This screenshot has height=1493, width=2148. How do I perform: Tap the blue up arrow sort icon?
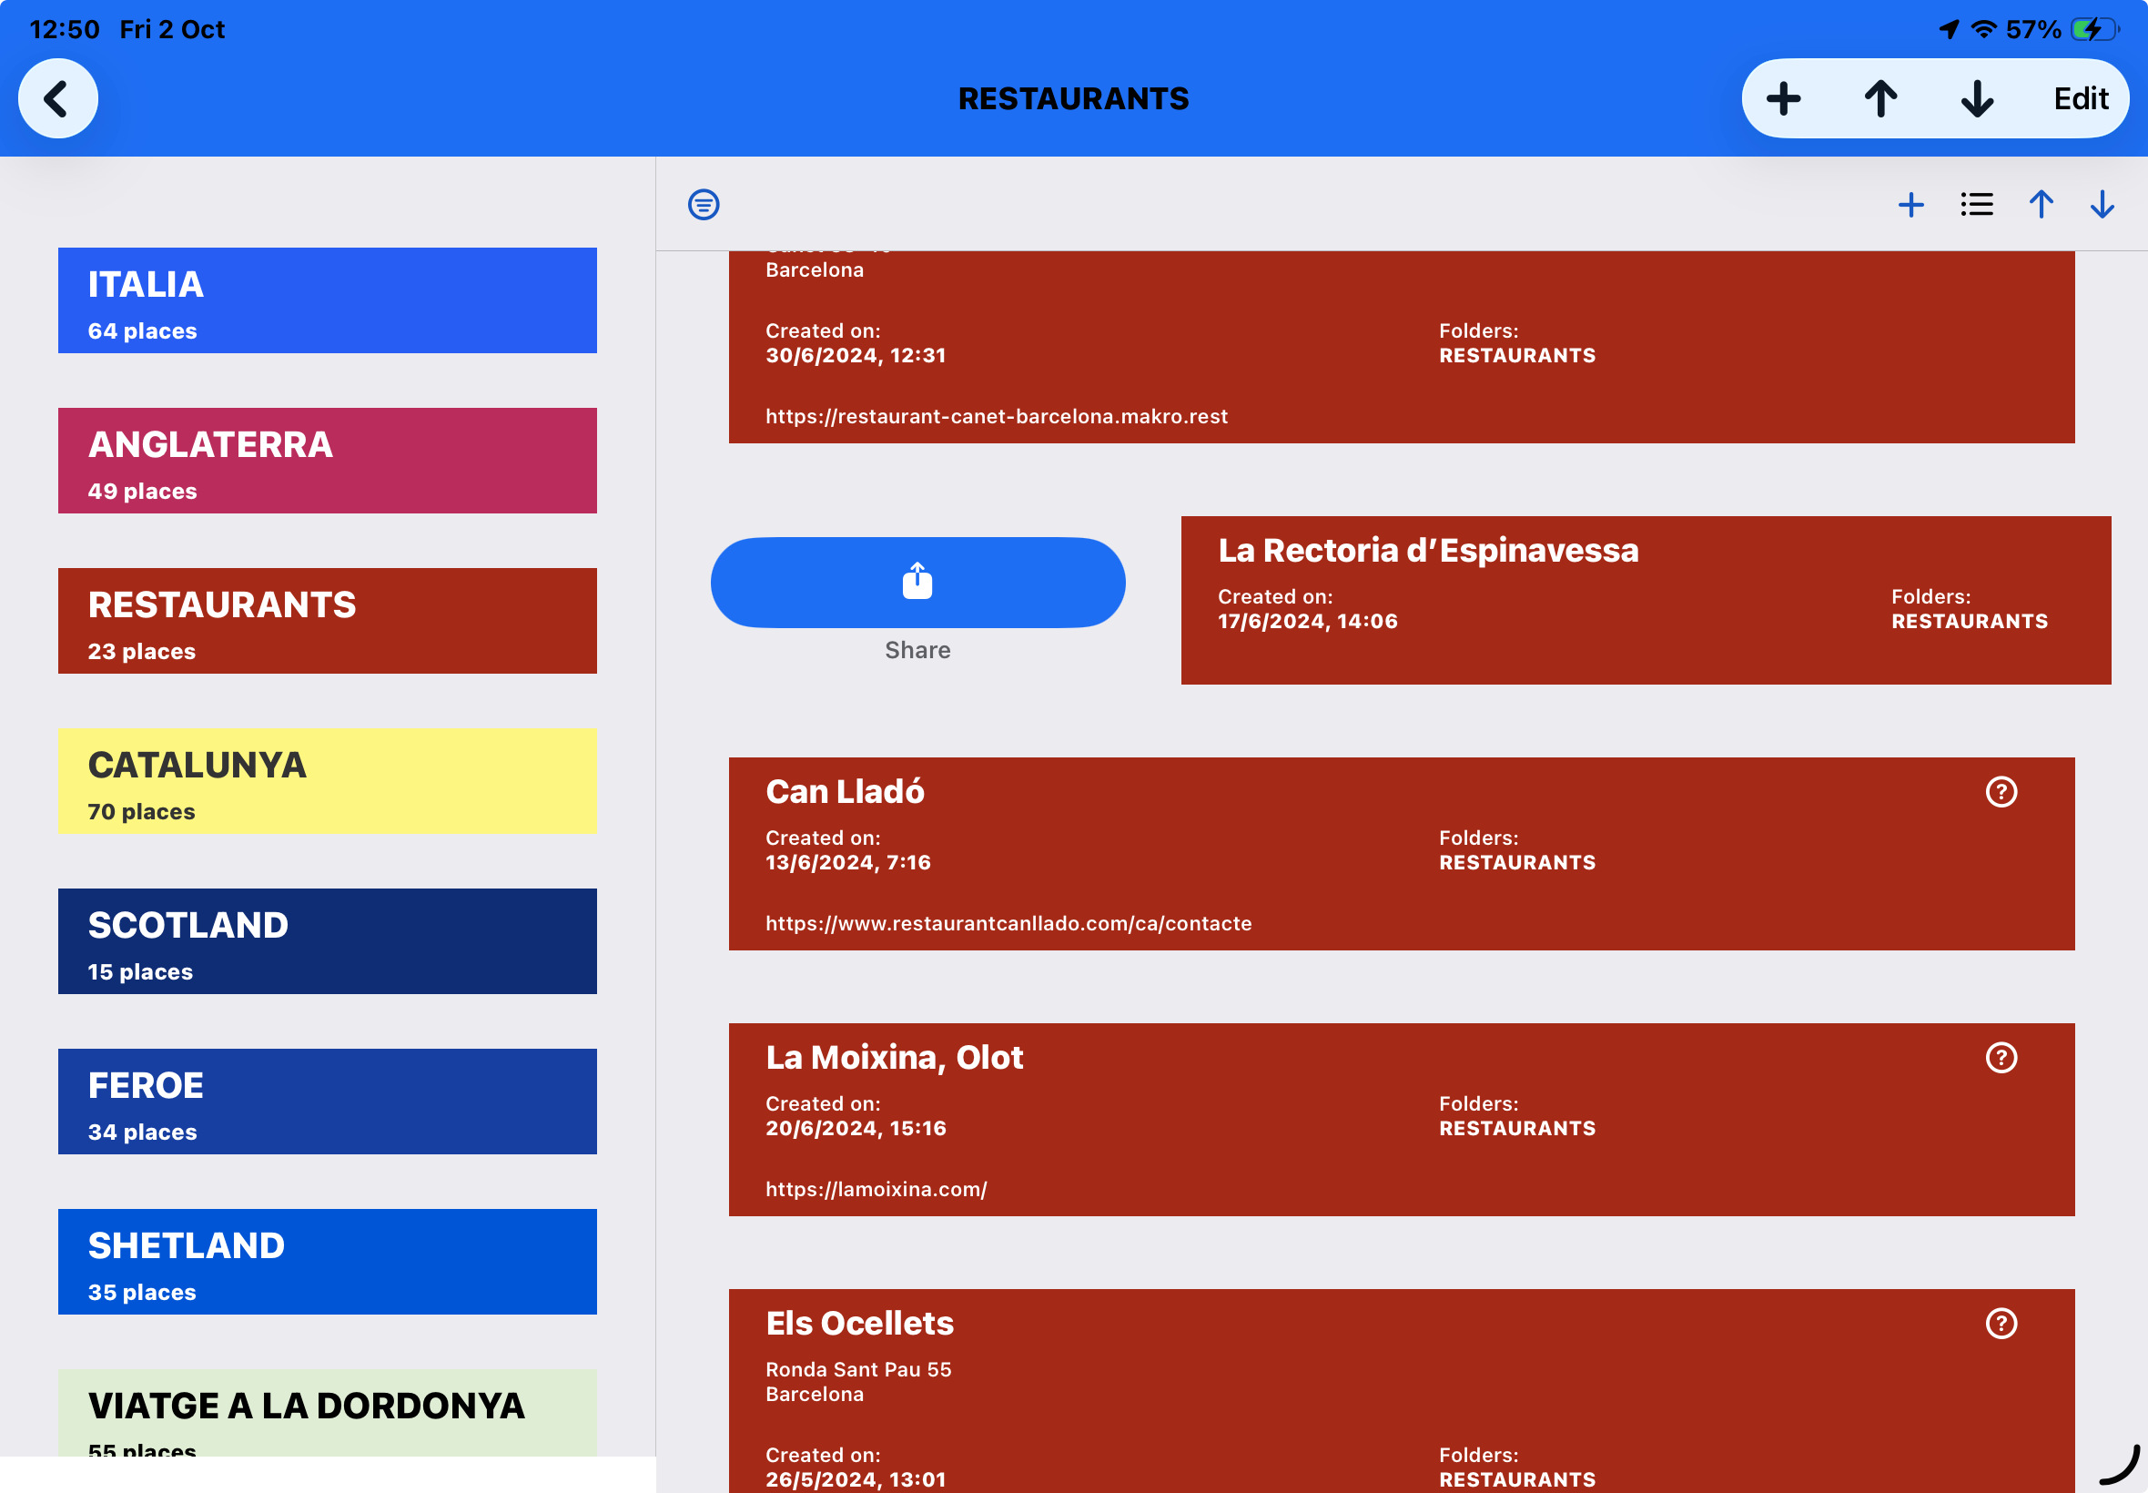point(2041,204)
